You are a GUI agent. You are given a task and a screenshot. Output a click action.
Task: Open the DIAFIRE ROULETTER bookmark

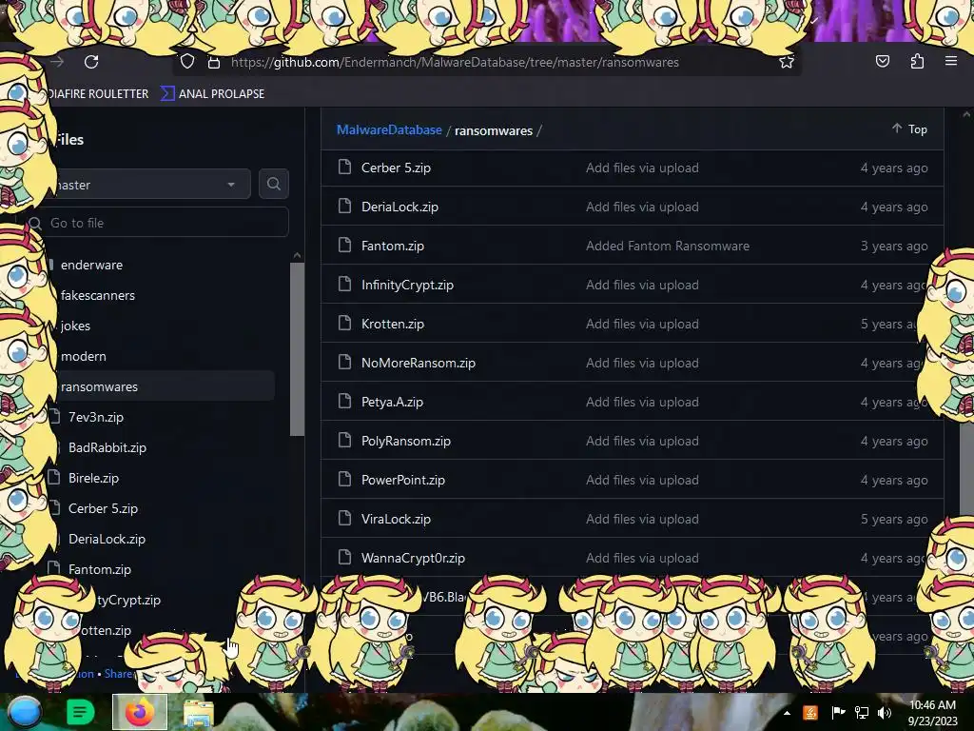click(98, 94)
